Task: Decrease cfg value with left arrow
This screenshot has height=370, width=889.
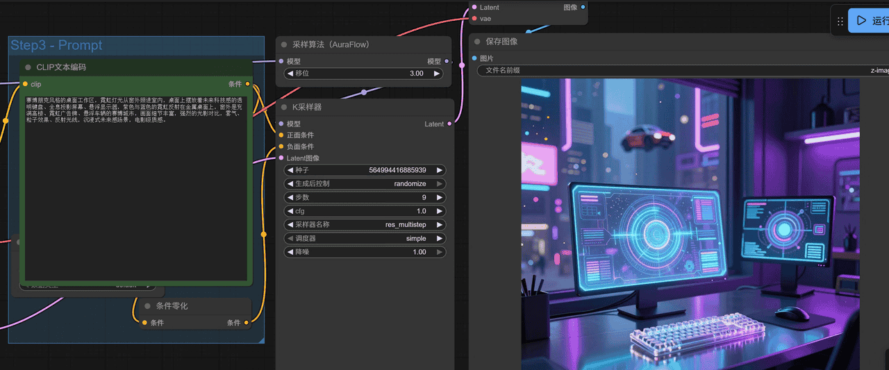Action: [290, 211]
